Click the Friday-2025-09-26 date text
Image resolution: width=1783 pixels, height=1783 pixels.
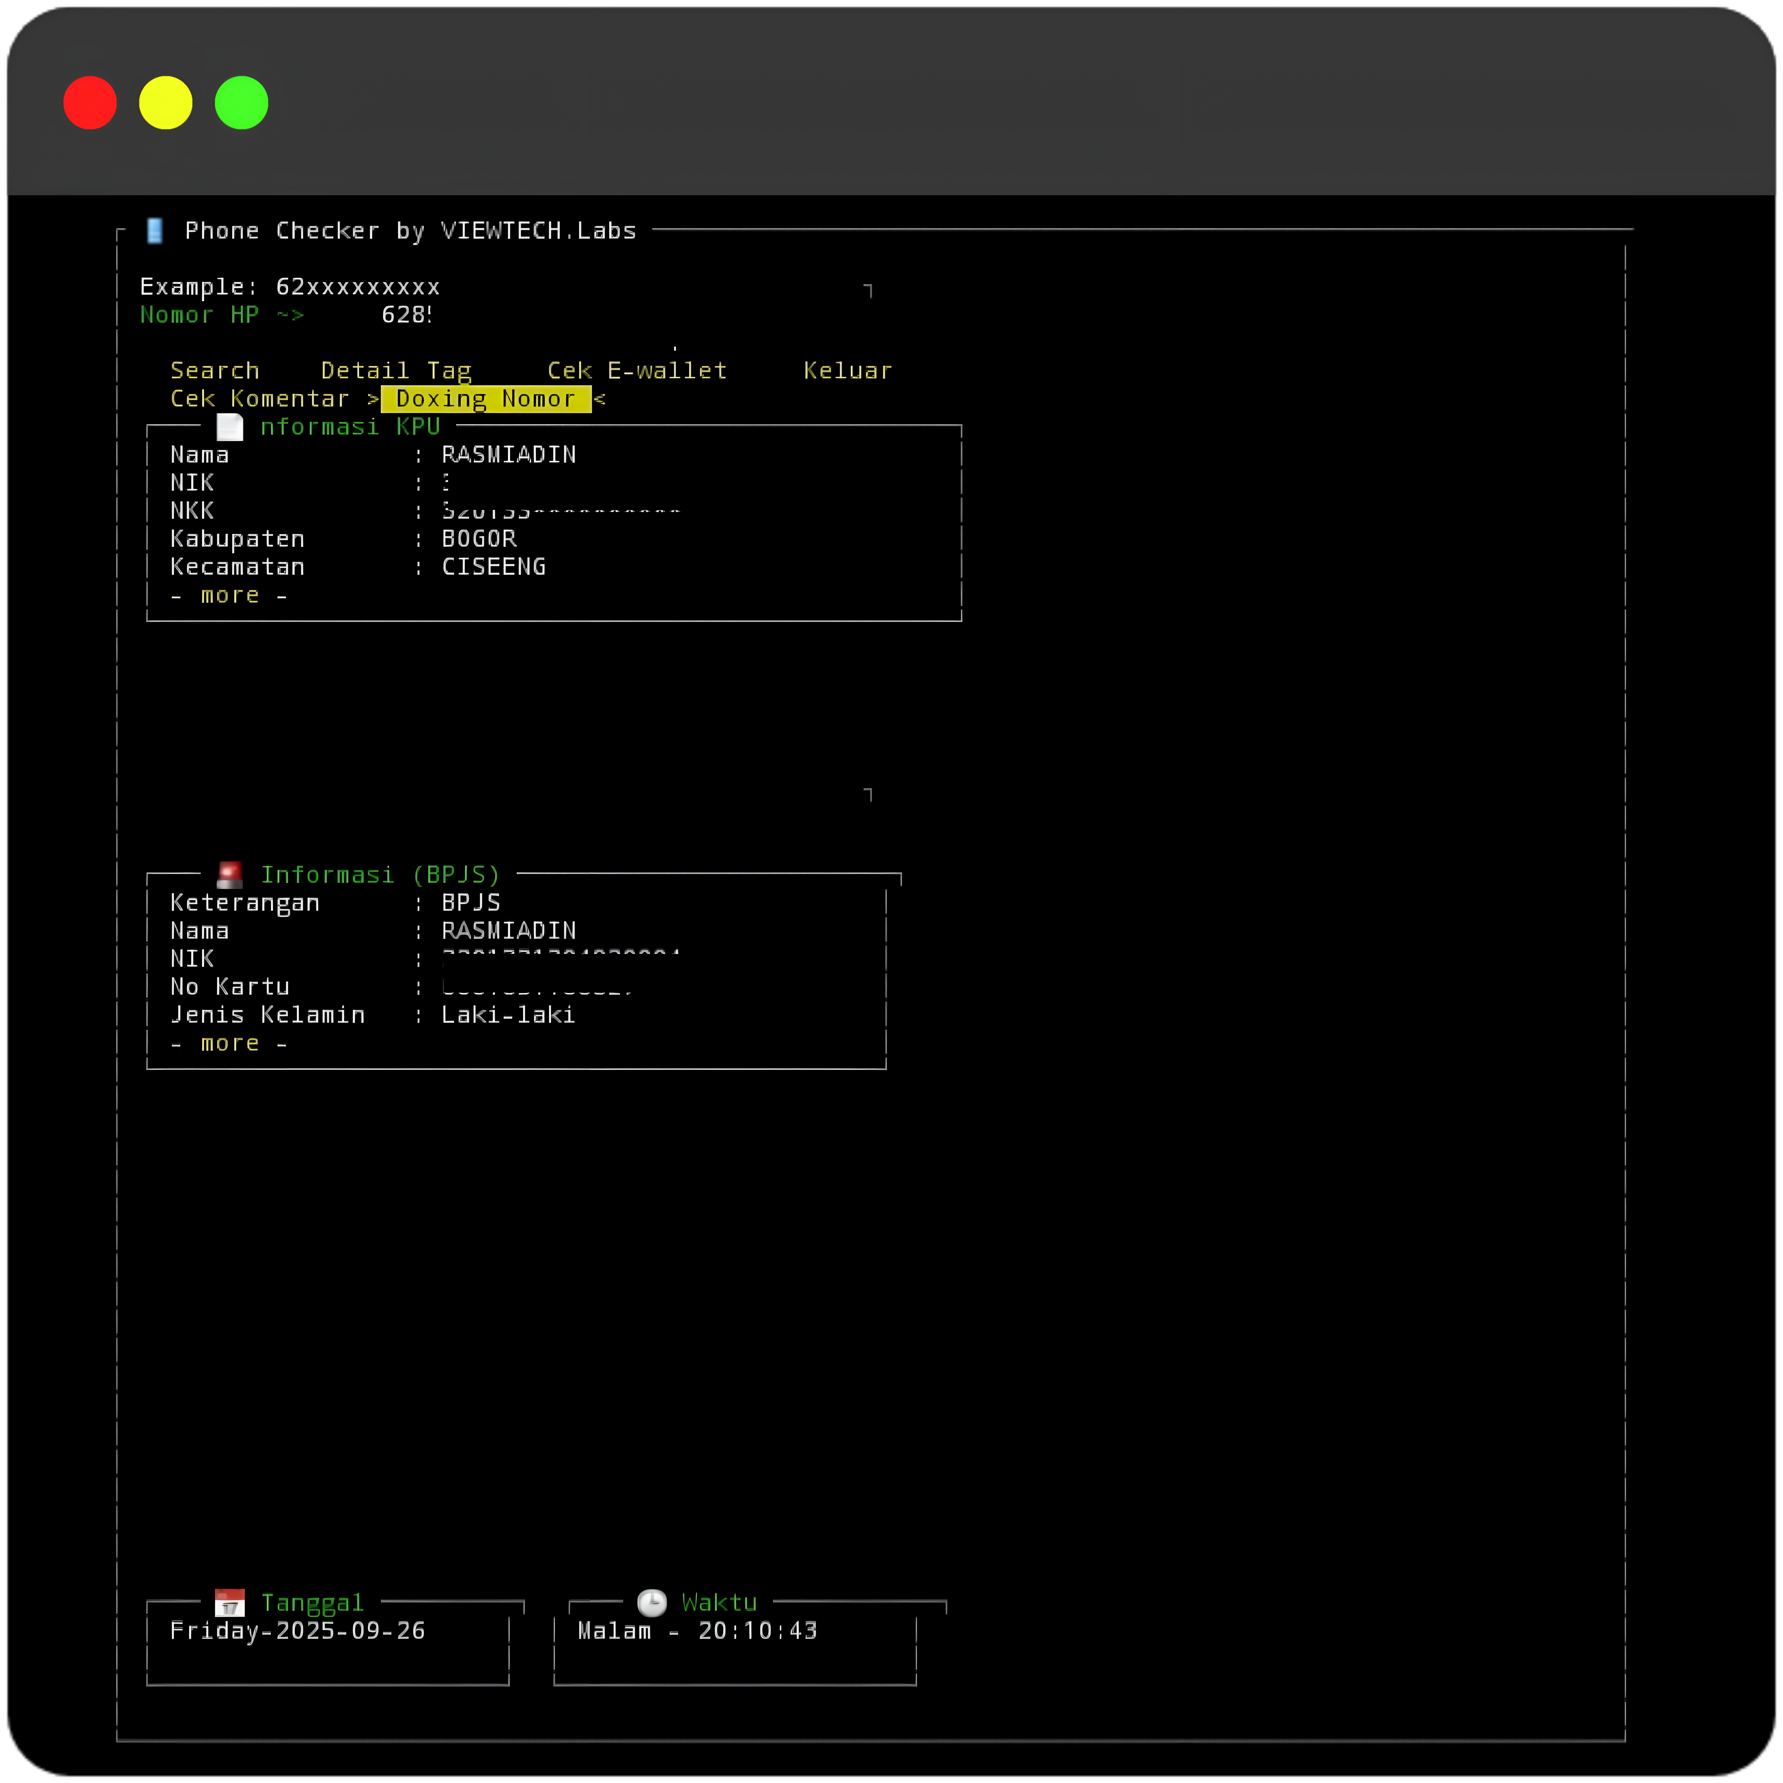point(297,1631)
